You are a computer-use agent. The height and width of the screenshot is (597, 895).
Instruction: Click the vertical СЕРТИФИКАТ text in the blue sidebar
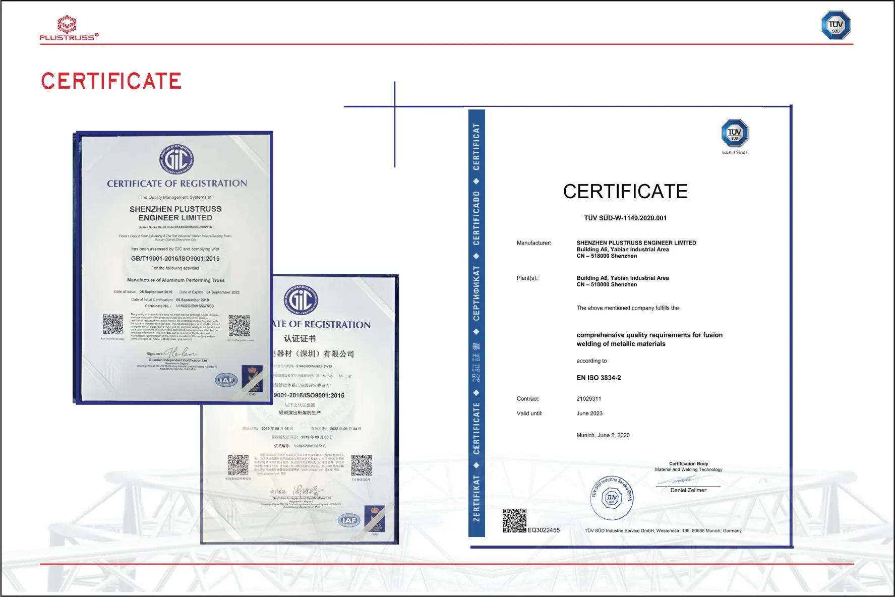(x=476, y=293)
